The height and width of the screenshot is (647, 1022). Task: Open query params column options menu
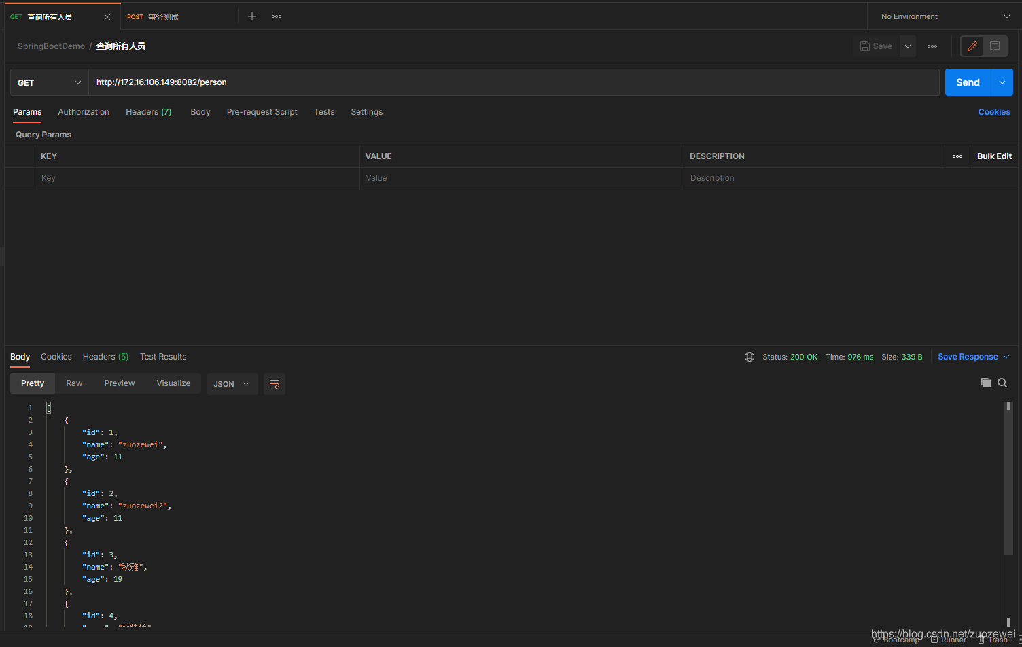[x=957, y=156]
